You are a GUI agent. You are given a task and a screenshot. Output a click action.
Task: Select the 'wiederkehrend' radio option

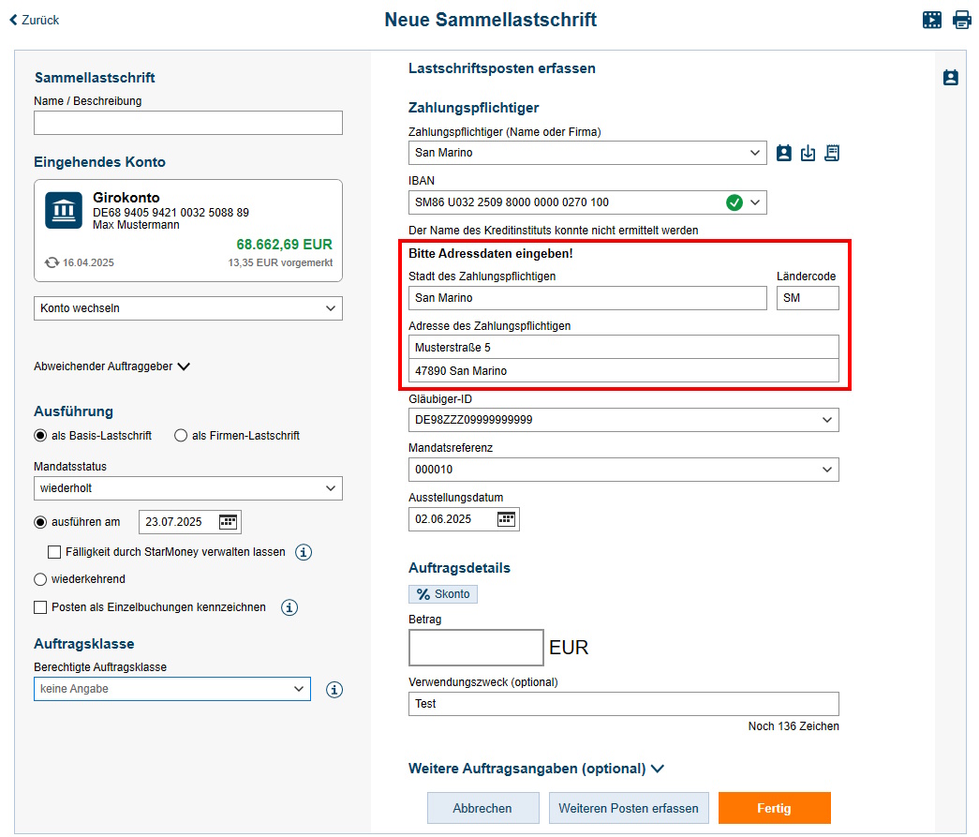click(40, 579)
